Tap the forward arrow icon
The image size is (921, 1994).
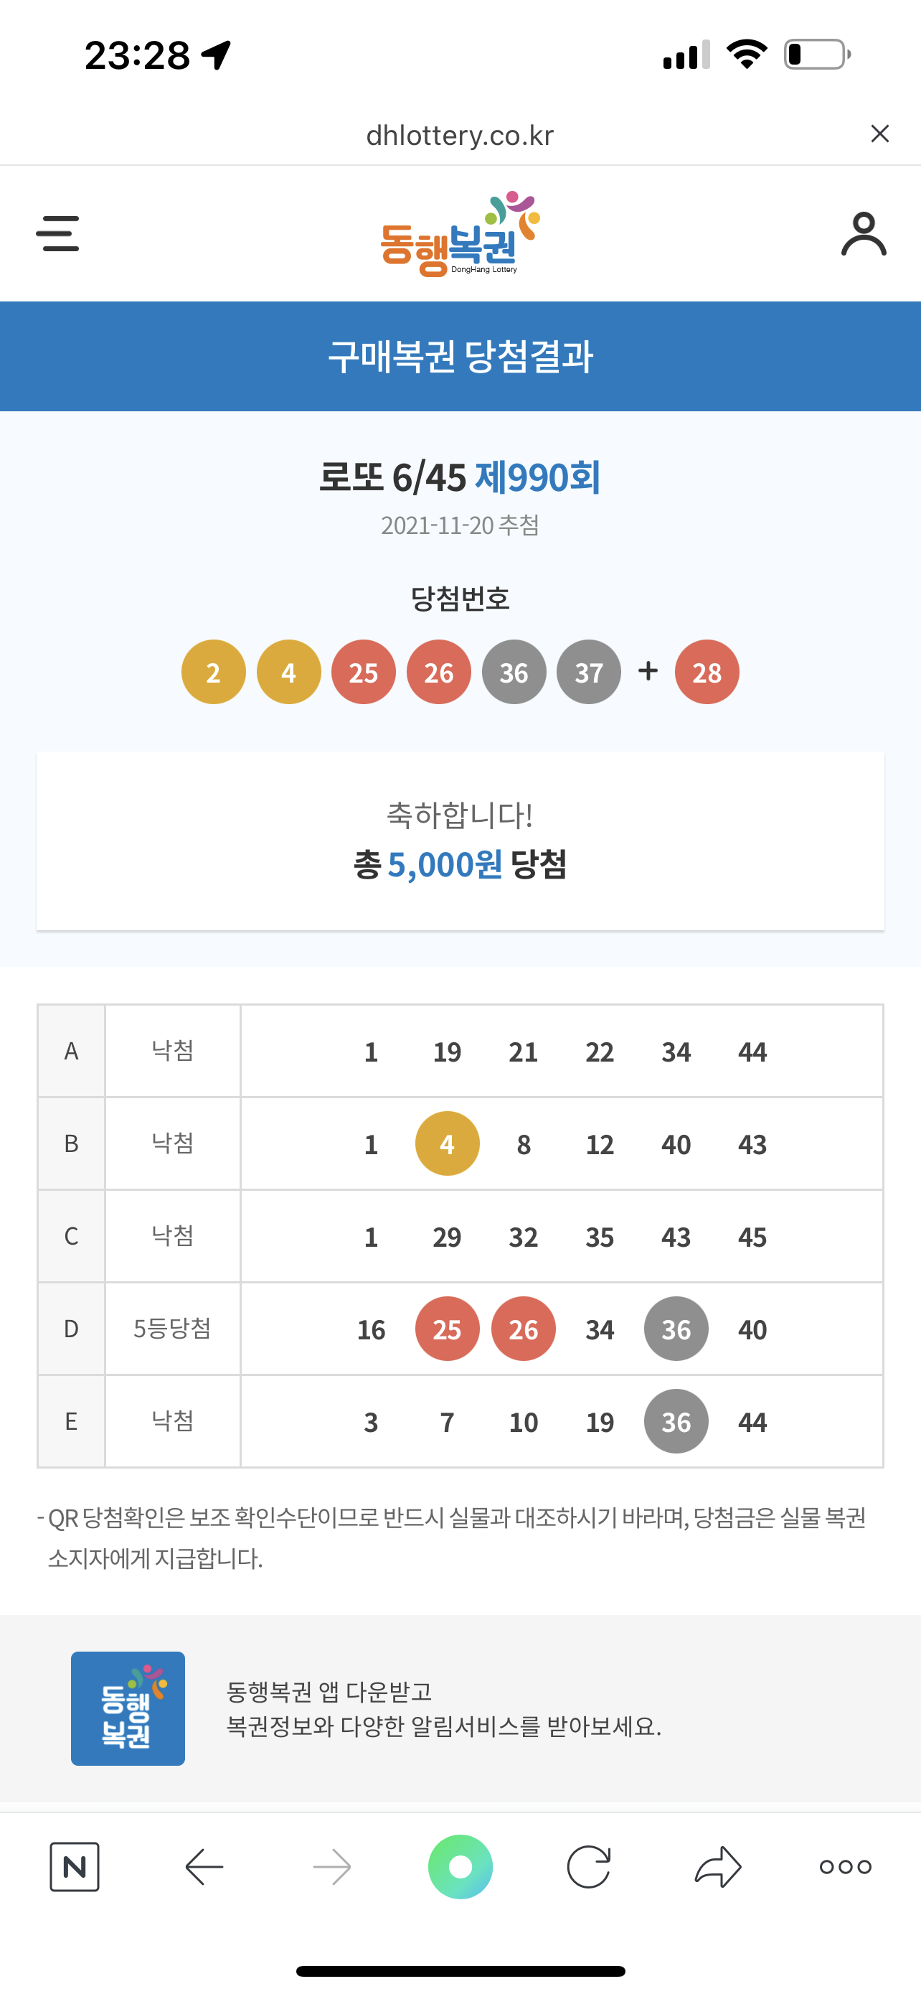(333, 1867)
